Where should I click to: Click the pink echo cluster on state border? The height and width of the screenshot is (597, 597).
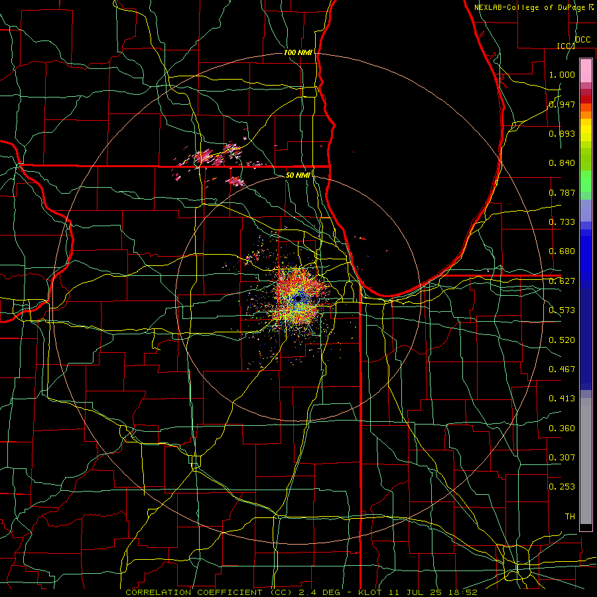pos(208,157)
